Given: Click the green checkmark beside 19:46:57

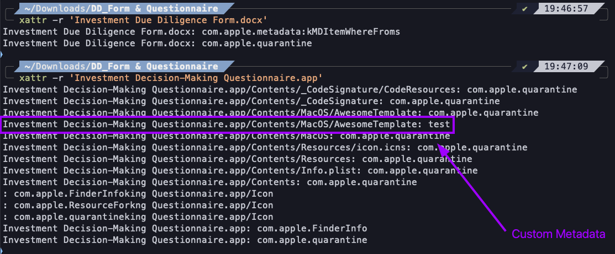Looking at the screenshot, I should (525, 8).
